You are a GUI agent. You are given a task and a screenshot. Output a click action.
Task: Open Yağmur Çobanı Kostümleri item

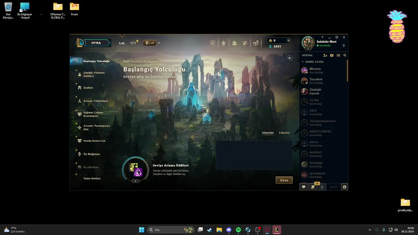93,114
